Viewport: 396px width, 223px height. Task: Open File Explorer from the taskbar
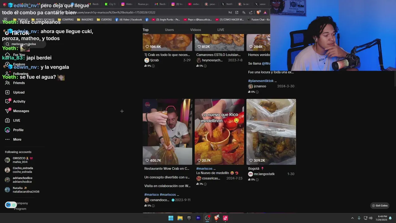180,218
